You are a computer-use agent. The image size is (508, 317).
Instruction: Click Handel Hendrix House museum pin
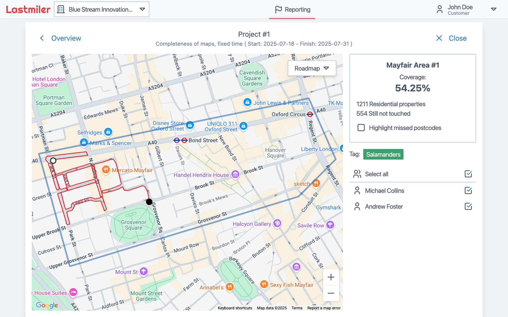click(x=235, y=174)
